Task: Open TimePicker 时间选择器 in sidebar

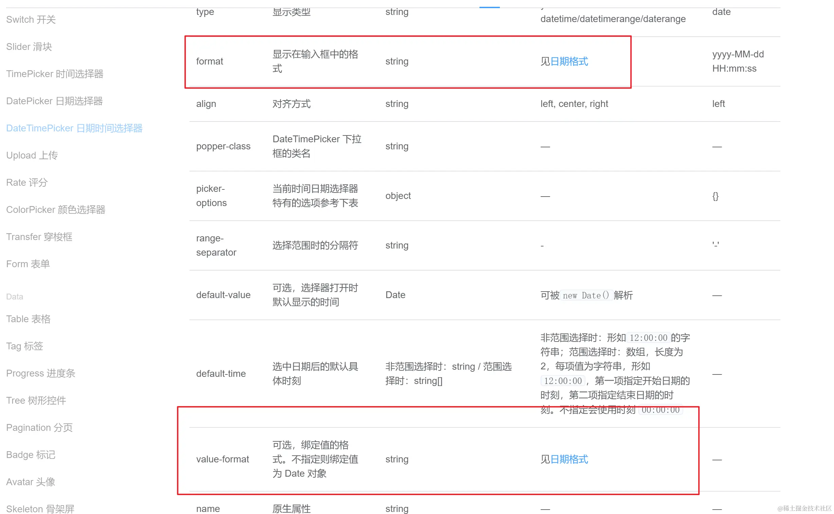Action: 55,74
